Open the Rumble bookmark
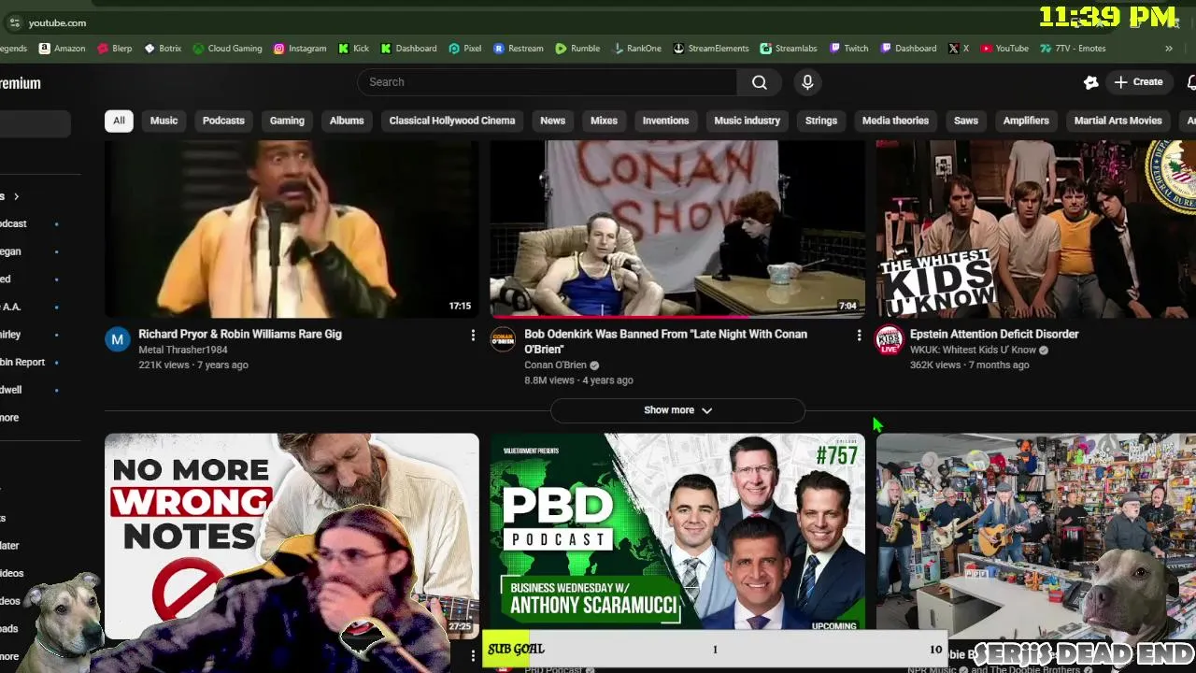Image resolution: width=1196 pixels, height=673 pixels. 577,49
